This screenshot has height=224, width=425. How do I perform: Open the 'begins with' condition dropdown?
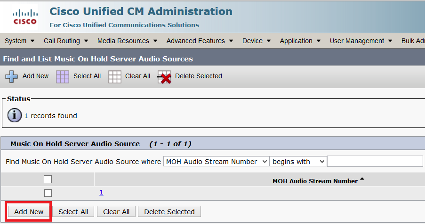click(x=298, y=161)
